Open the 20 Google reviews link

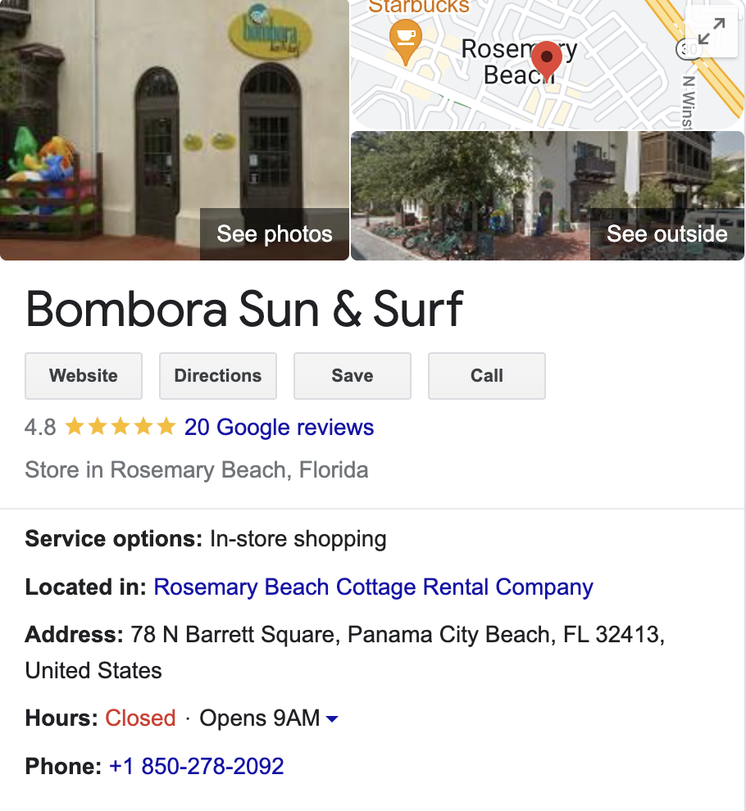click(x=279, y=427)
